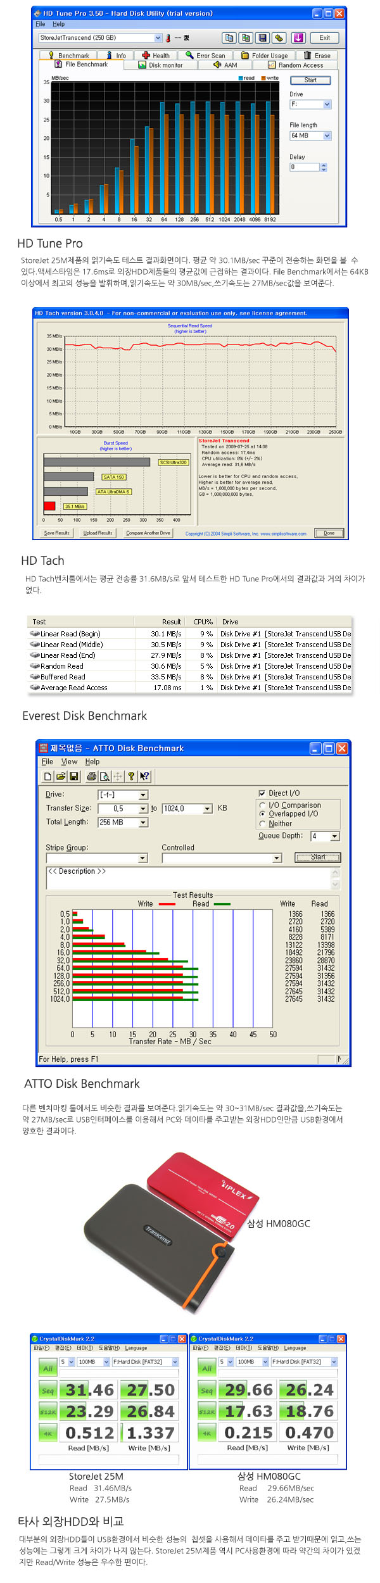Viewport: 380px width, 1583px height.
Task: Click 512K button in StoreJet CrystalDiskMark
Action: (48, 1412)
